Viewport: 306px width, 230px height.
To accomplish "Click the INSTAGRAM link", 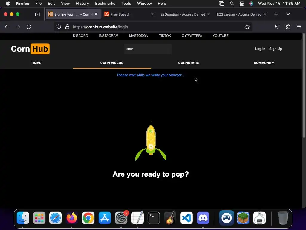I will point(108,36).
